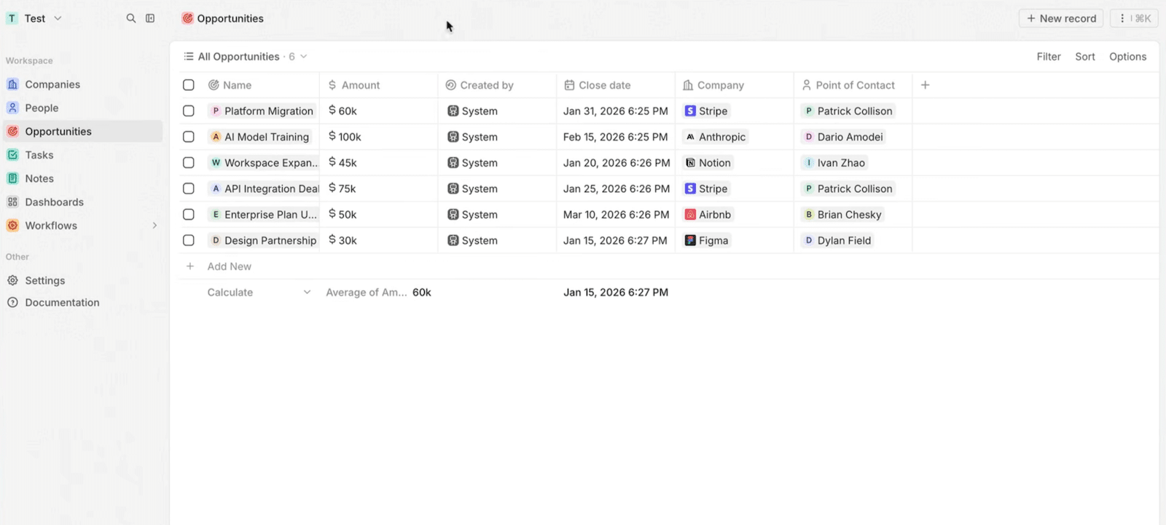Click the Dashboards grid icon in sidebar

click(12, 202)
